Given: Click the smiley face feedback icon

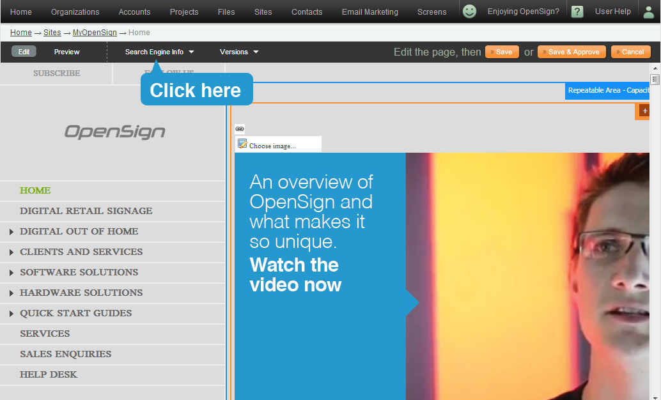Looking at the screenshot, I should tap(469, 12).
